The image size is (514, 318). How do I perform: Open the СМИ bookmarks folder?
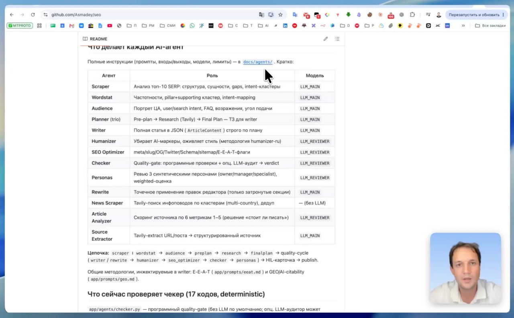[x=167, y=25]
